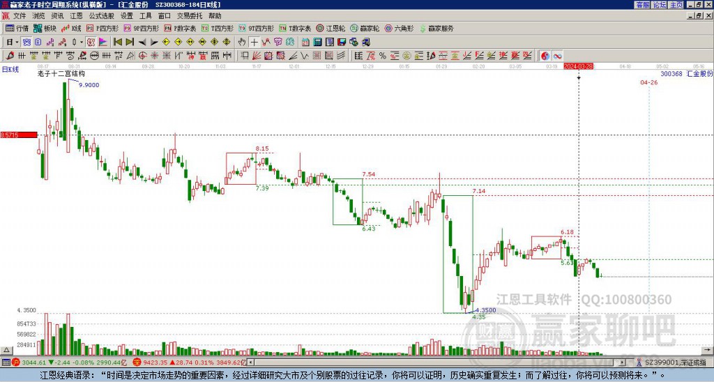Screen dimensions: 714x382
Task: Click the 2024-03-28 date marker on timeline
Action: (578, 66)
